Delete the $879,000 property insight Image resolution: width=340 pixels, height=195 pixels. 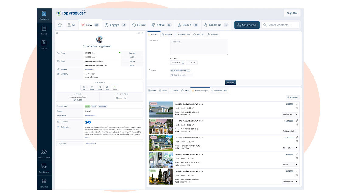[297, 175]
